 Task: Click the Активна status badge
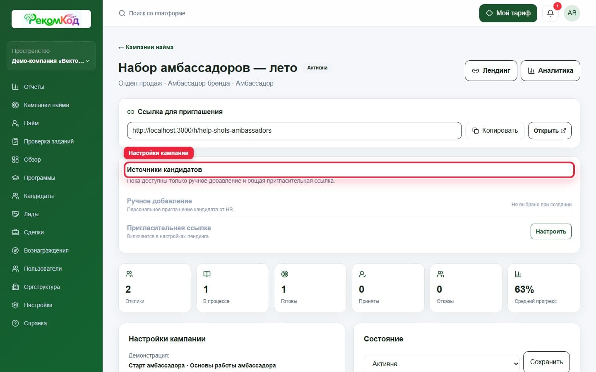coord(317,68)
